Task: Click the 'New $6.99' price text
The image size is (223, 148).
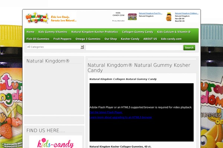Action: pyautogui.click(x=180, y=18)
